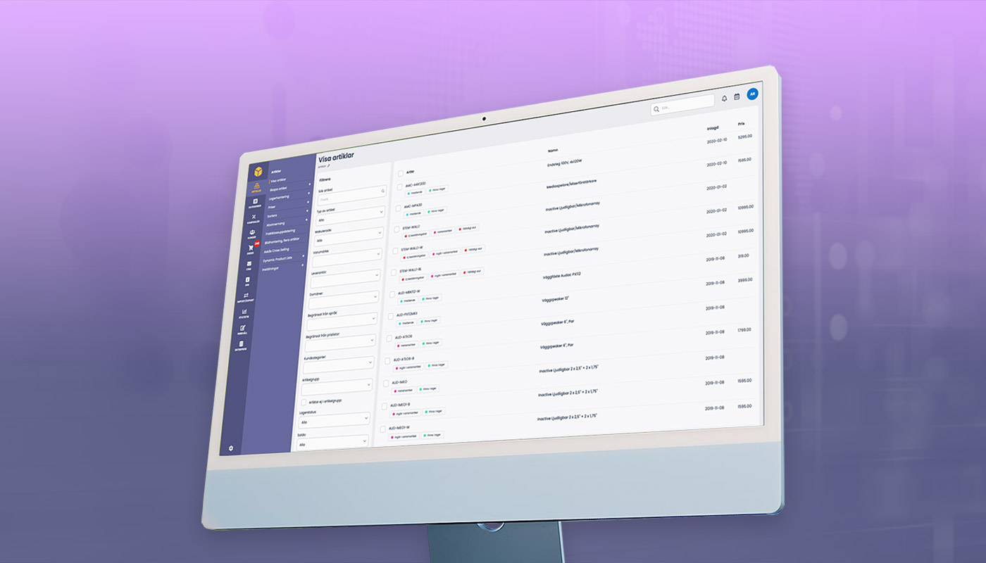Viewport: 986px width, 563px height.
Task: Click the blue user avatar
Action: pos(752,94)
